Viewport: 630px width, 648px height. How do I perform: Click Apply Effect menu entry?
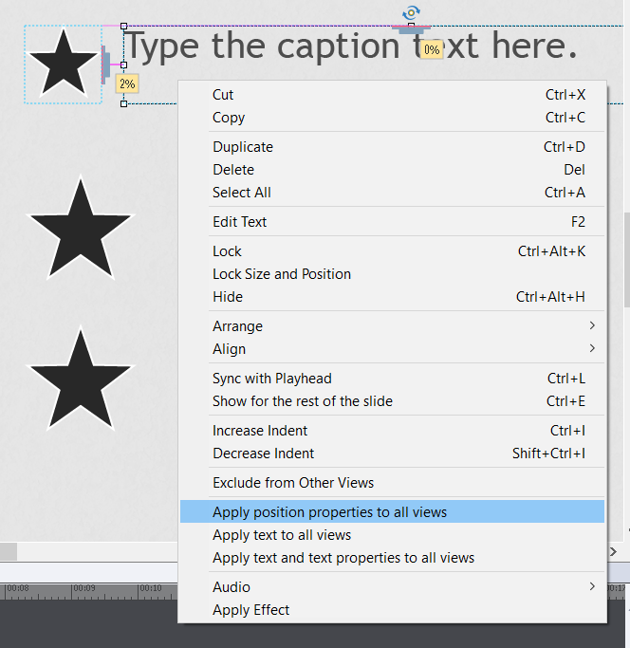(251, 610)
